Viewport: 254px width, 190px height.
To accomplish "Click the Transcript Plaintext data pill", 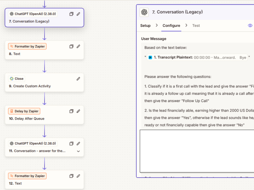I will (x=197, y=57).
